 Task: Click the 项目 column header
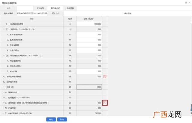[32, 19]
